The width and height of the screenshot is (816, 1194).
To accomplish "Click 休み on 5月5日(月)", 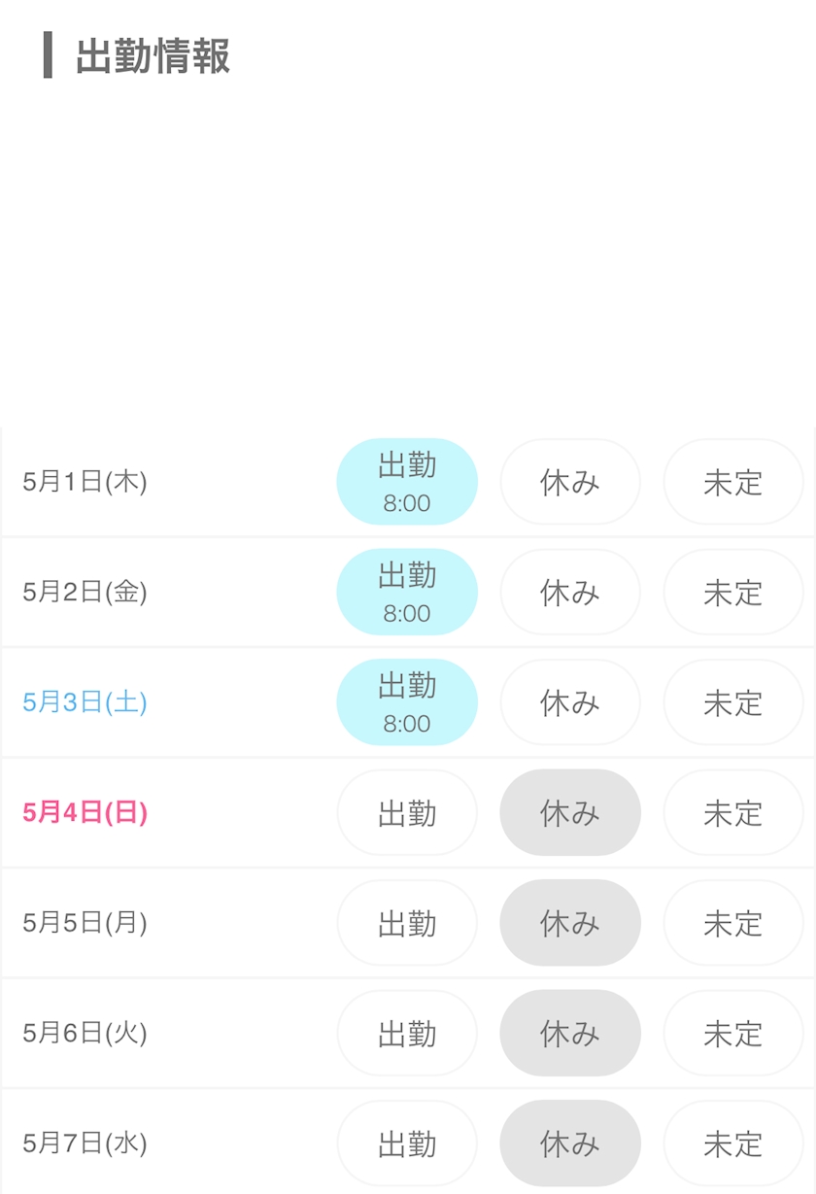I will 570,923.
